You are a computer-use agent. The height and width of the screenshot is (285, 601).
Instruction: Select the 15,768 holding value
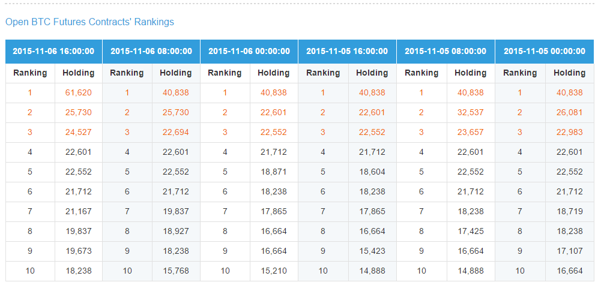[x=176, y=271]
